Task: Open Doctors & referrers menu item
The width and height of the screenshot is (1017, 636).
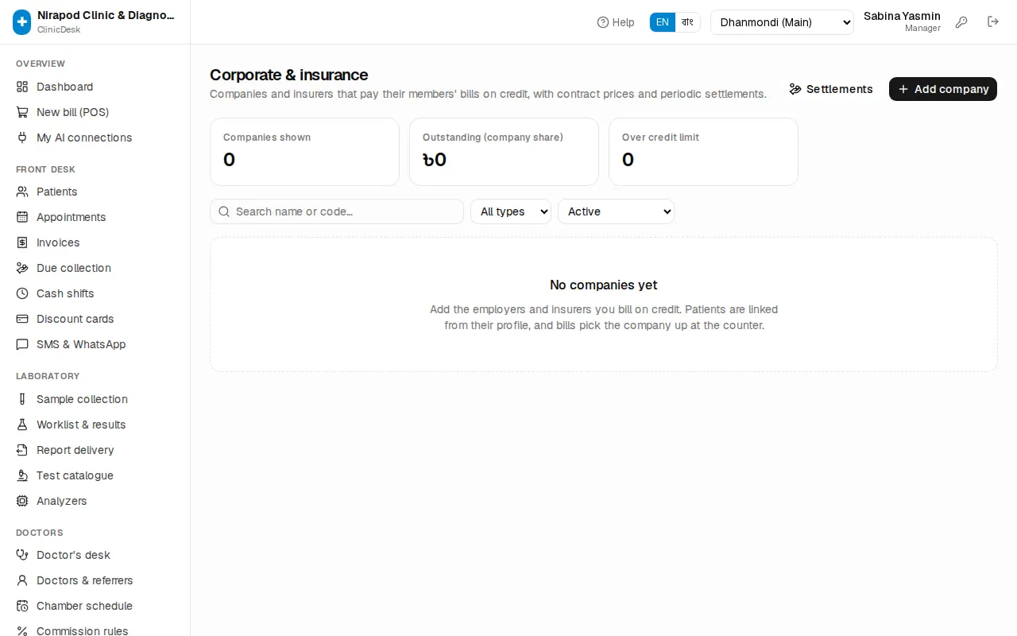Action: [95, 580]
